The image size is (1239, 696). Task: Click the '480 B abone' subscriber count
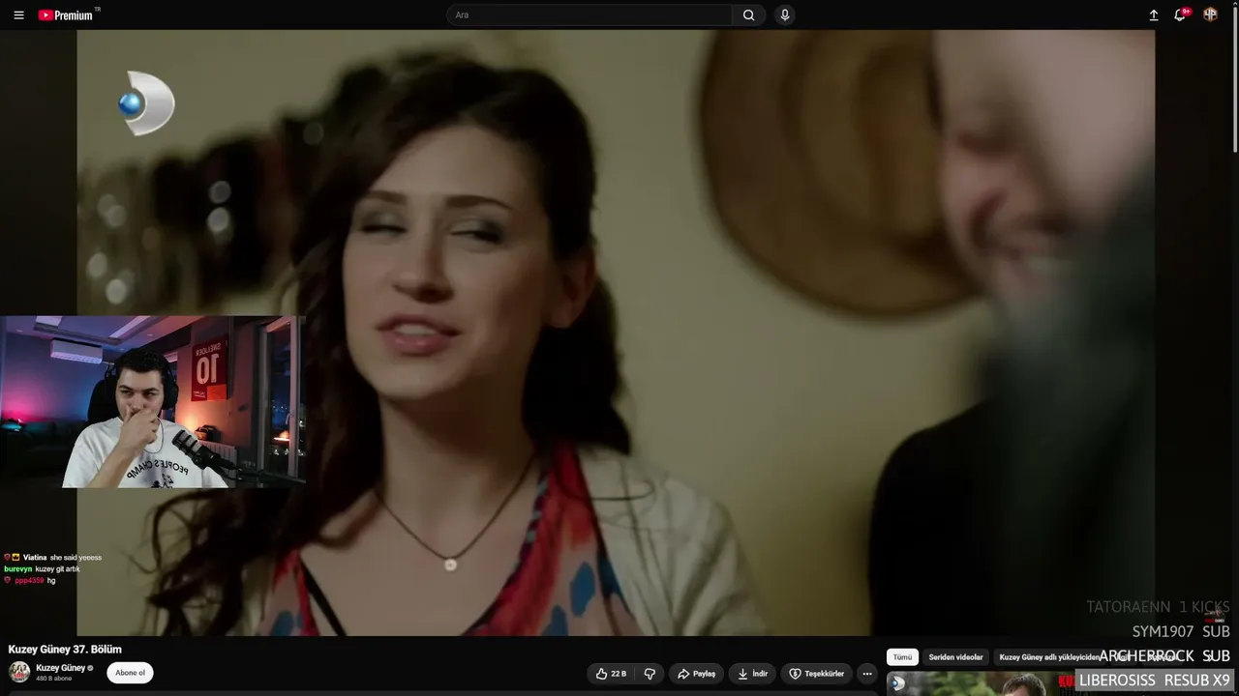pyautogui.click(x=55, y=679)
